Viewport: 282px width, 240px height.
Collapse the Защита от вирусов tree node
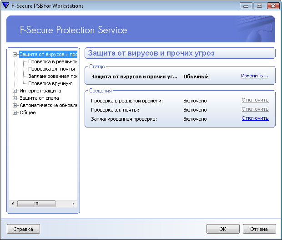click(15, 54)
